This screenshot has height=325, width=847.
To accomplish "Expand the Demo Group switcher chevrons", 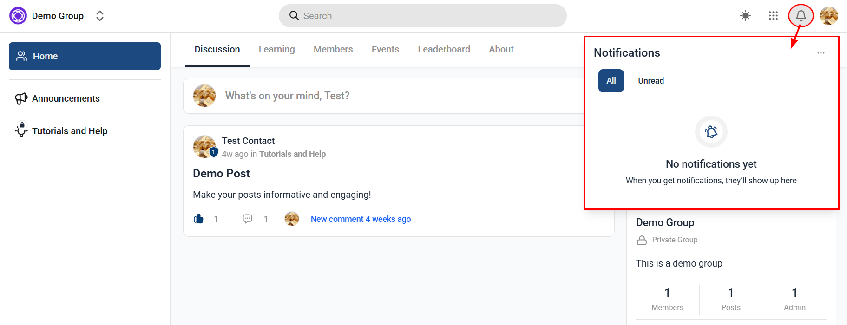I will point(100,16).
